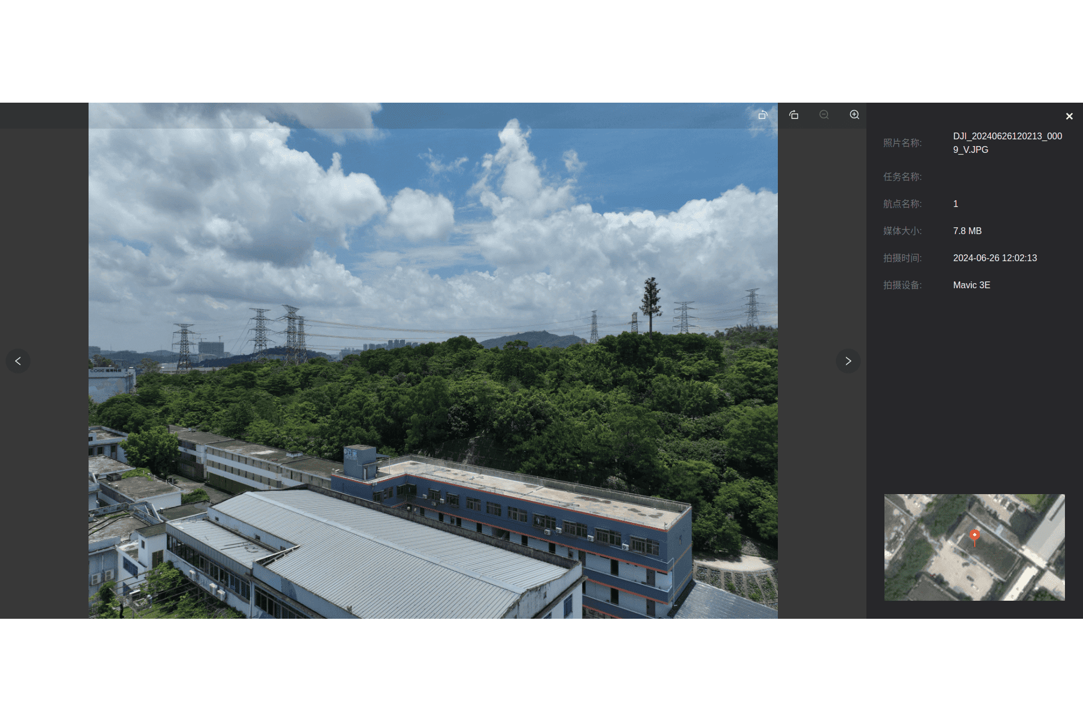Click the 任务名称 label
Viewport: 1083px width, 722px height.
pyautogui.click(x=902, y=177)
